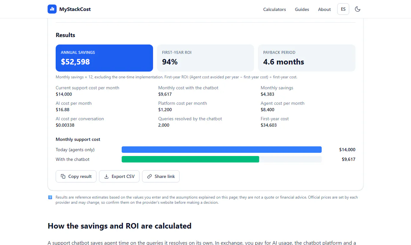411x245 pixels.
Task: Click the 4.6 months value
Action: click(283, 62)
